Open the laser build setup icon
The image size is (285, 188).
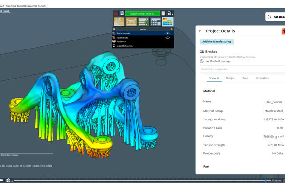(119, 21)
